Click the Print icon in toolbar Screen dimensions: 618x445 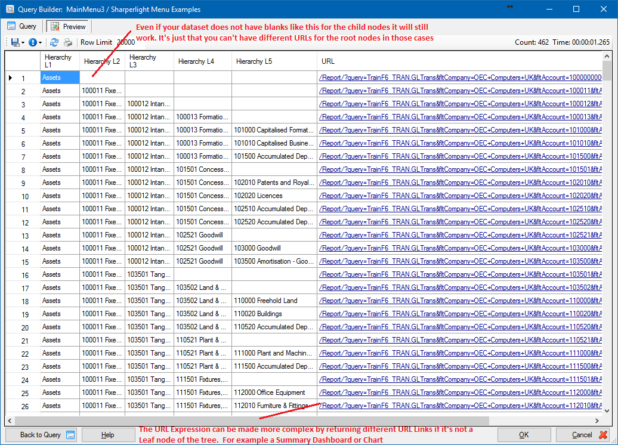pos(68,42)
